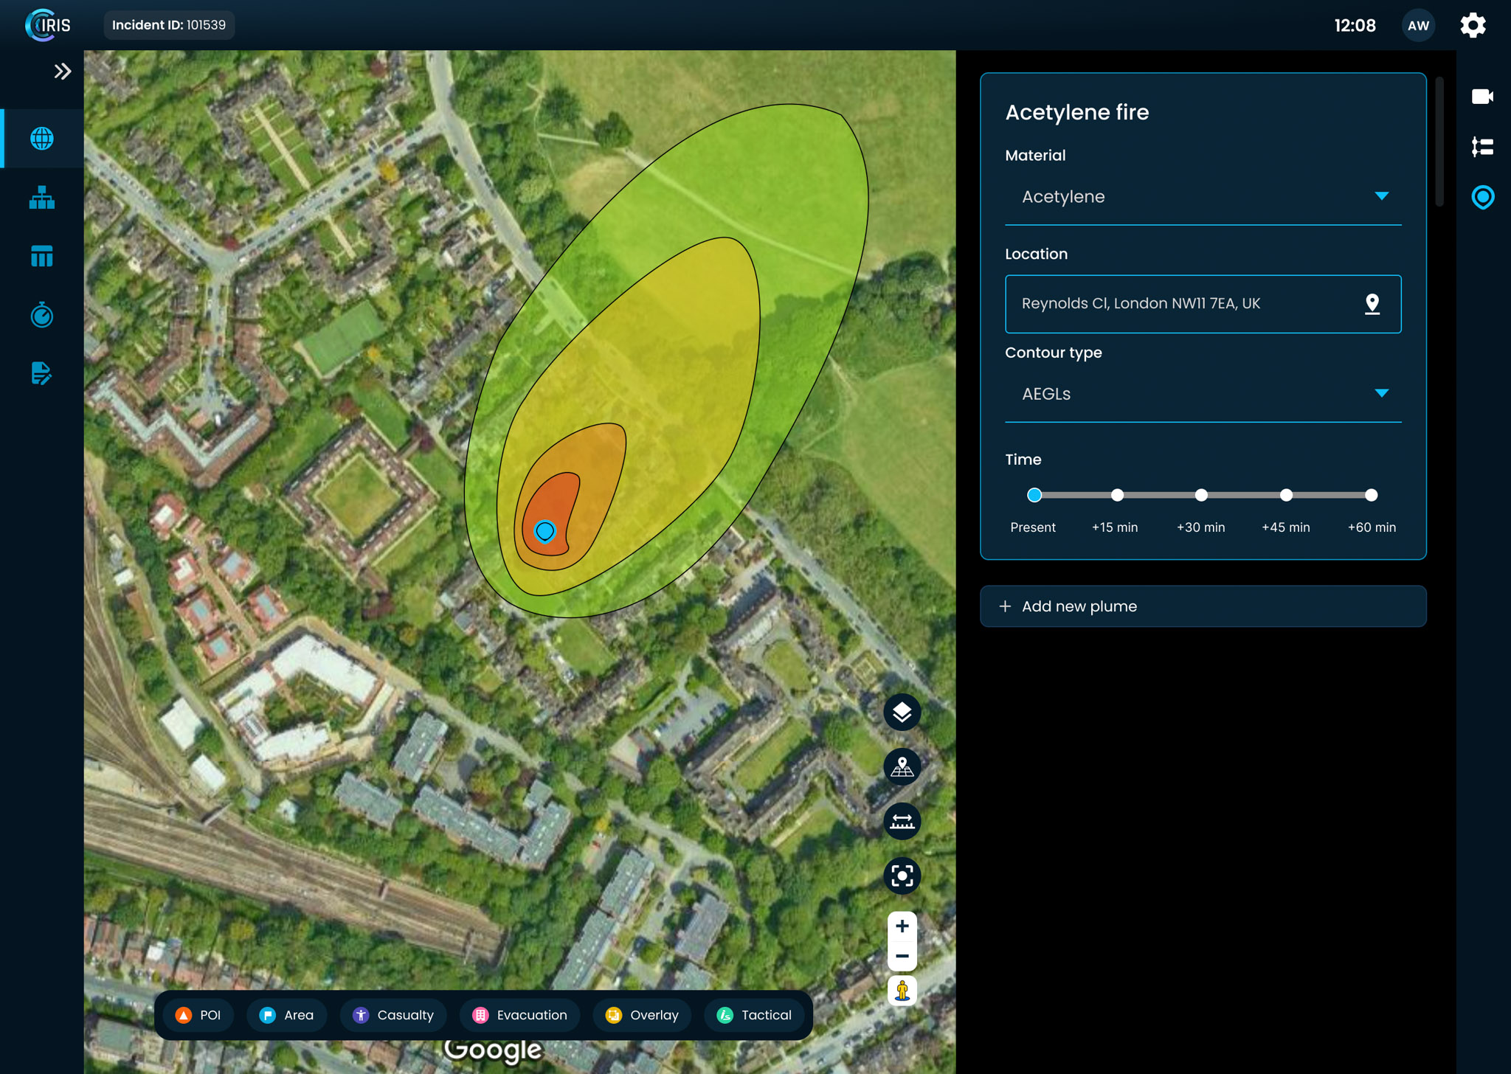
Task: Toggle the Overlay marker chip
Action: tap(642, 1015)
